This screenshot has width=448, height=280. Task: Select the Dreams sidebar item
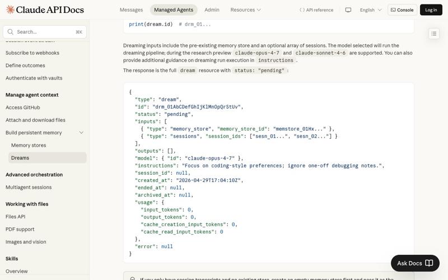point(47,158)
